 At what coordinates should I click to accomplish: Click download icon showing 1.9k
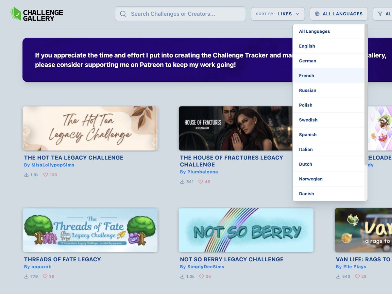coord(26,174)
